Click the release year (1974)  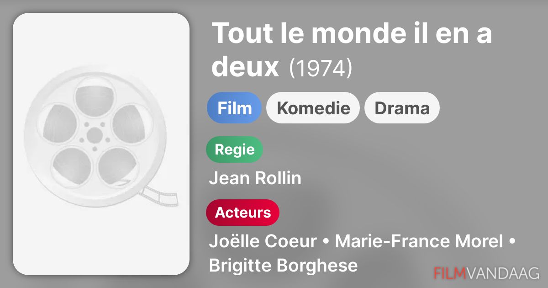[x=321, y=69]
